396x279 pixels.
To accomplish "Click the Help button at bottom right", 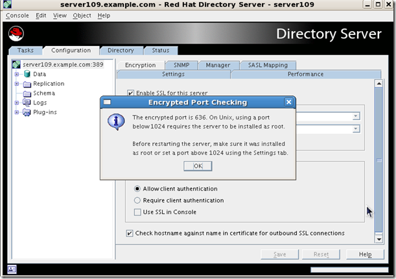I will tap(365, 254).
